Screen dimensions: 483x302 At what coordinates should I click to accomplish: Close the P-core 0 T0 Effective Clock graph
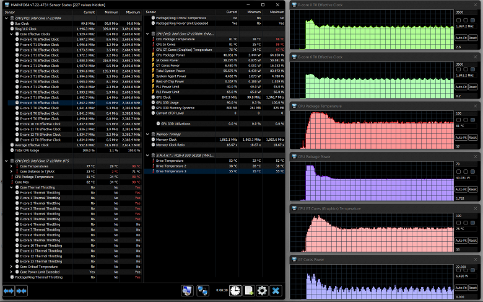pyautogui.click(x=476, y=4)
